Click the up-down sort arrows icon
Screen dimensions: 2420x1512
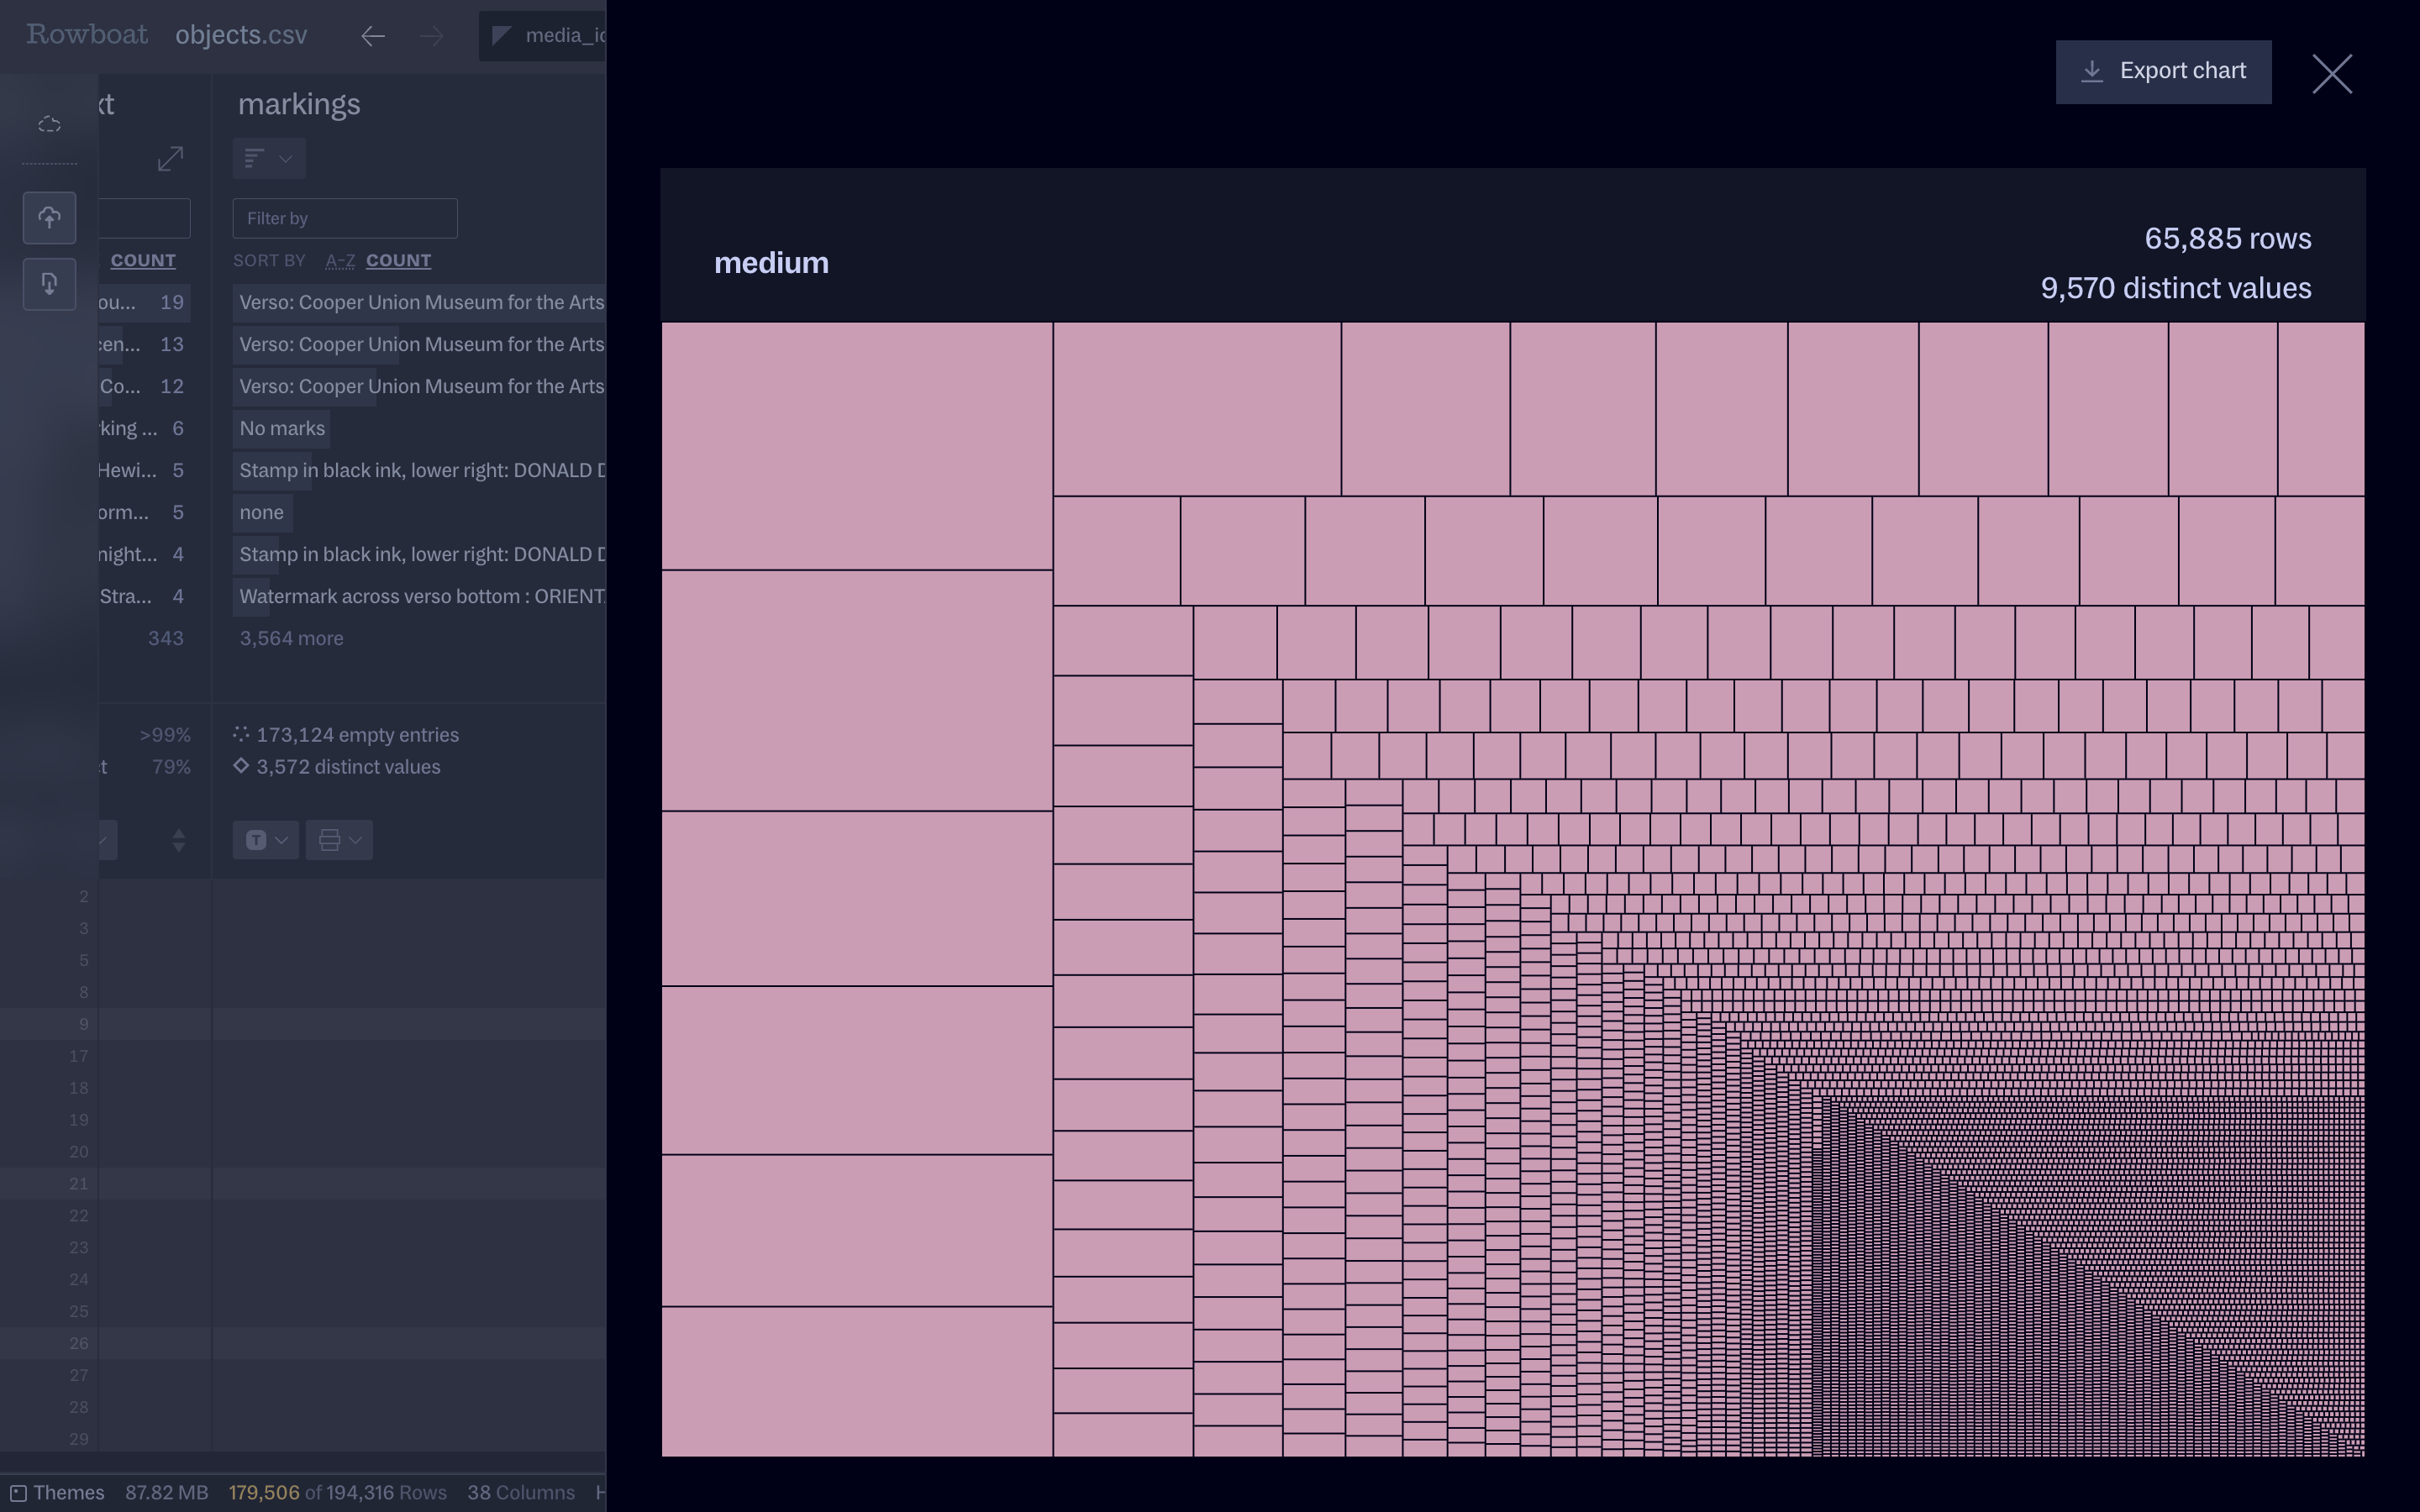pos(178,840)
